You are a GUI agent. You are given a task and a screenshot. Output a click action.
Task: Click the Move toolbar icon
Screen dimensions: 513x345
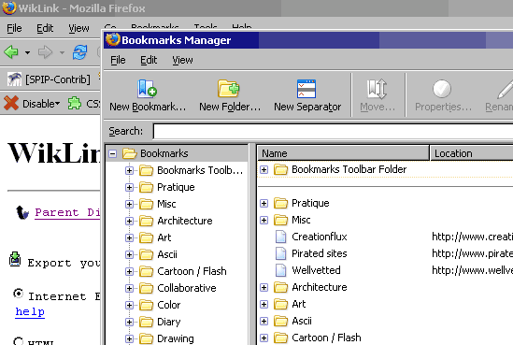377,89
